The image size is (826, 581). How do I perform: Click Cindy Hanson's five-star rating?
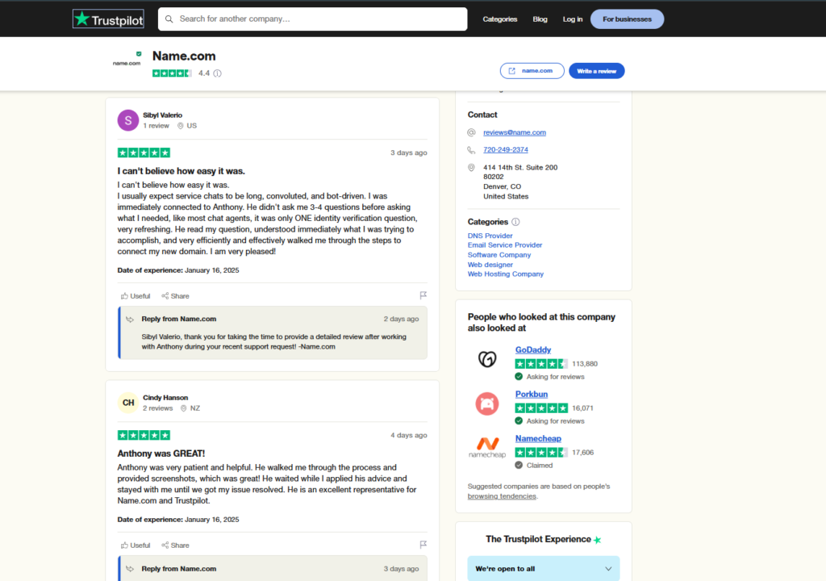pyautogui.click(x=144, y=436)
